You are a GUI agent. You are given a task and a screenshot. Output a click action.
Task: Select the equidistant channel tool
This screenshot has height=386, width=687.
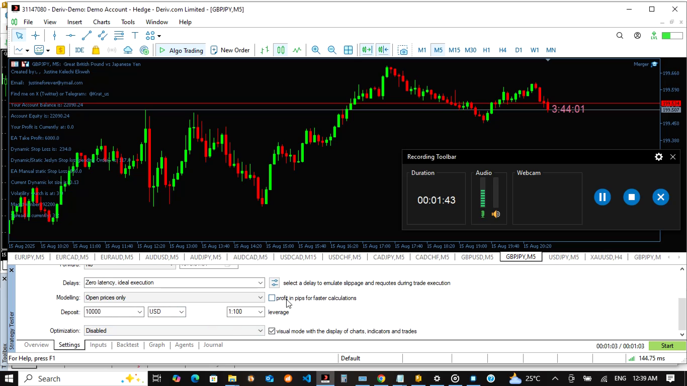click(x=103, y=36)
